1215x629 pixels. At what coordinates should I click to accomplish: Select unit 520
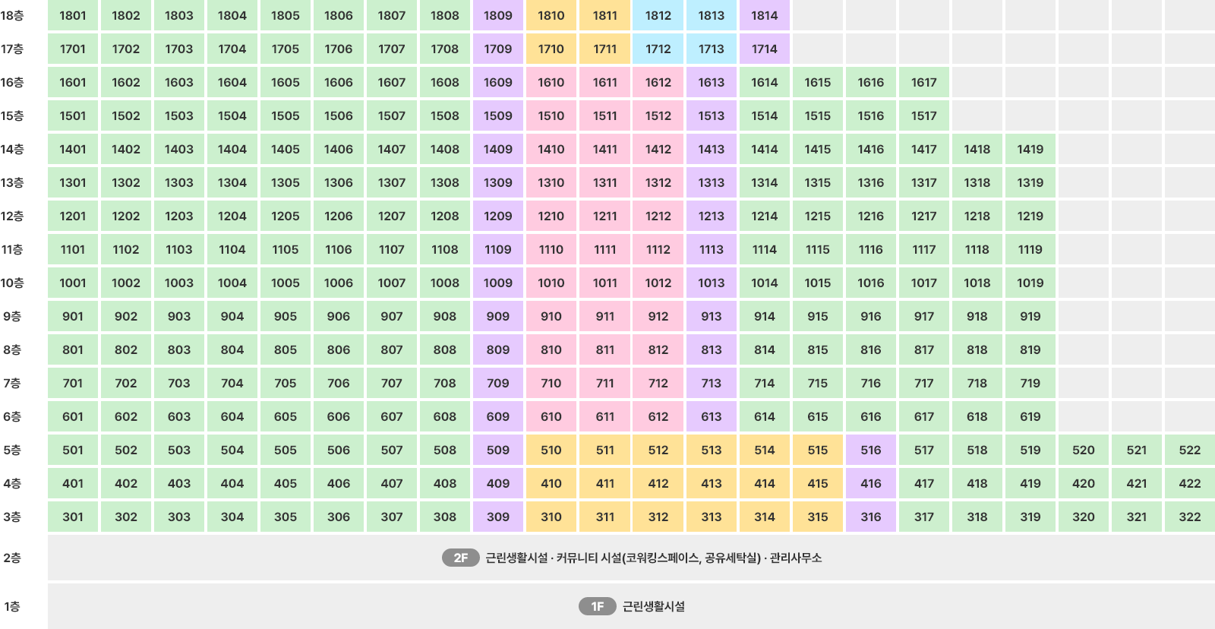[x=1083, y=450]
